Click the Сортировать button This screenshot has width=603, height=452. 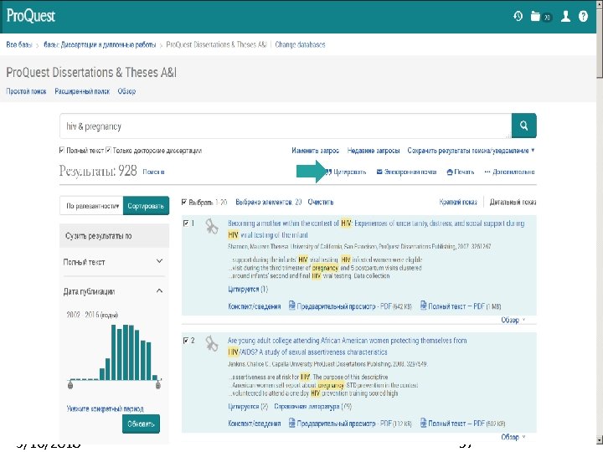pos(146,206)
